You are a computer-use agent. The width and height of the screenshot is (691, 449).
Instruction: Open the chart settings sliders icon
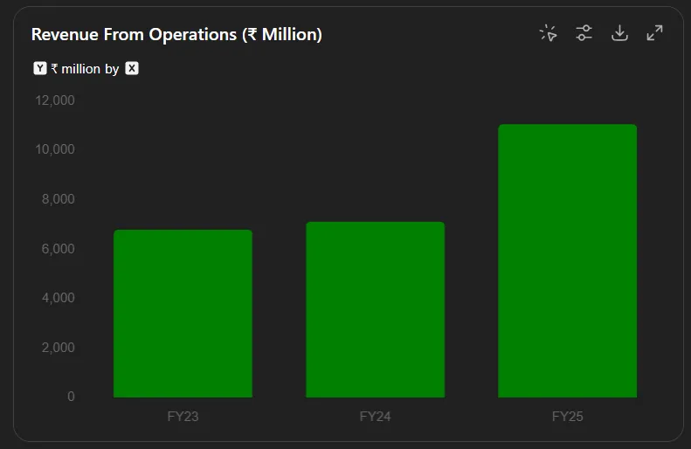click(584, 33)
